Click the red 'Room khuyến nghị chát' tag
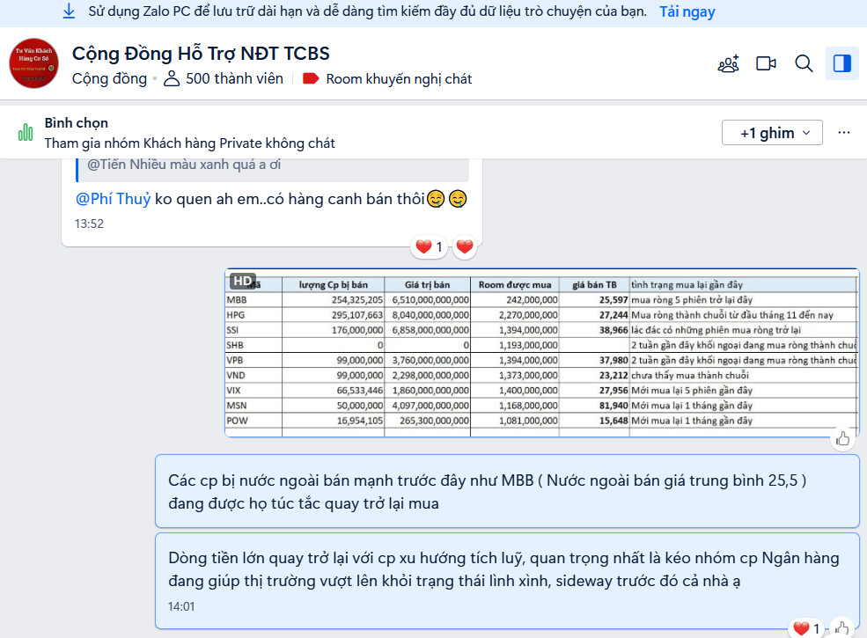Screen dimensions: 867x638 coord(387,79)
